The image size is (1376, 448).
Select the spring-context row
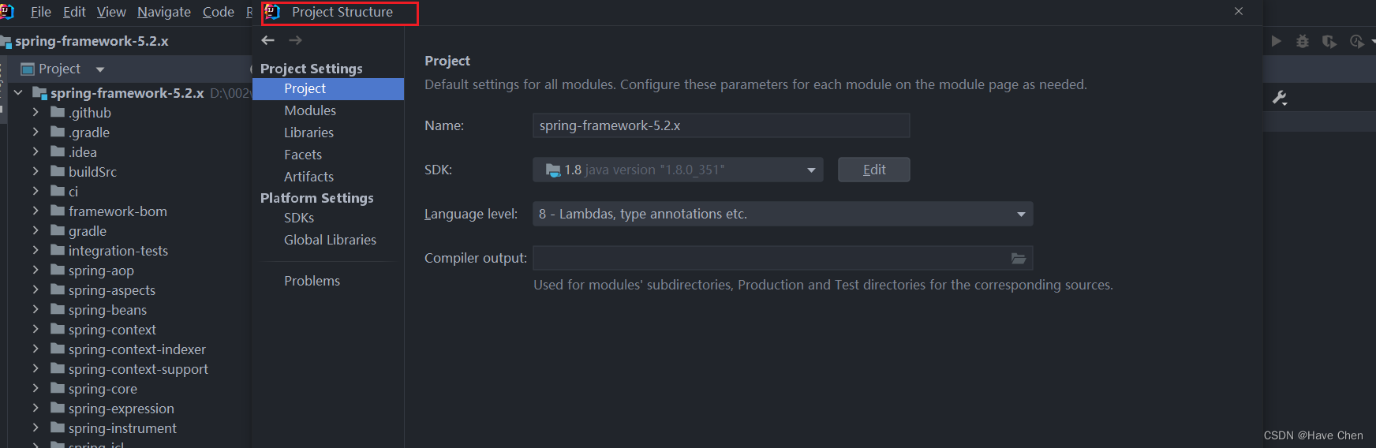point(130,329)
